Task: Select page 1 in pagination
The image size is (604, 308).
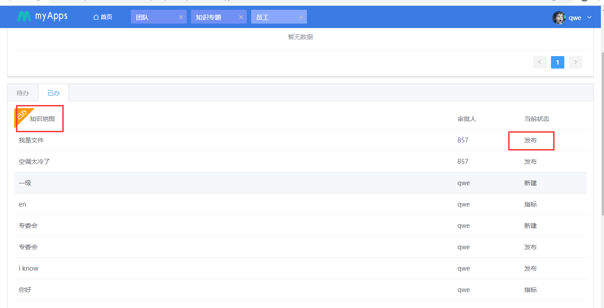Action: 557,62
